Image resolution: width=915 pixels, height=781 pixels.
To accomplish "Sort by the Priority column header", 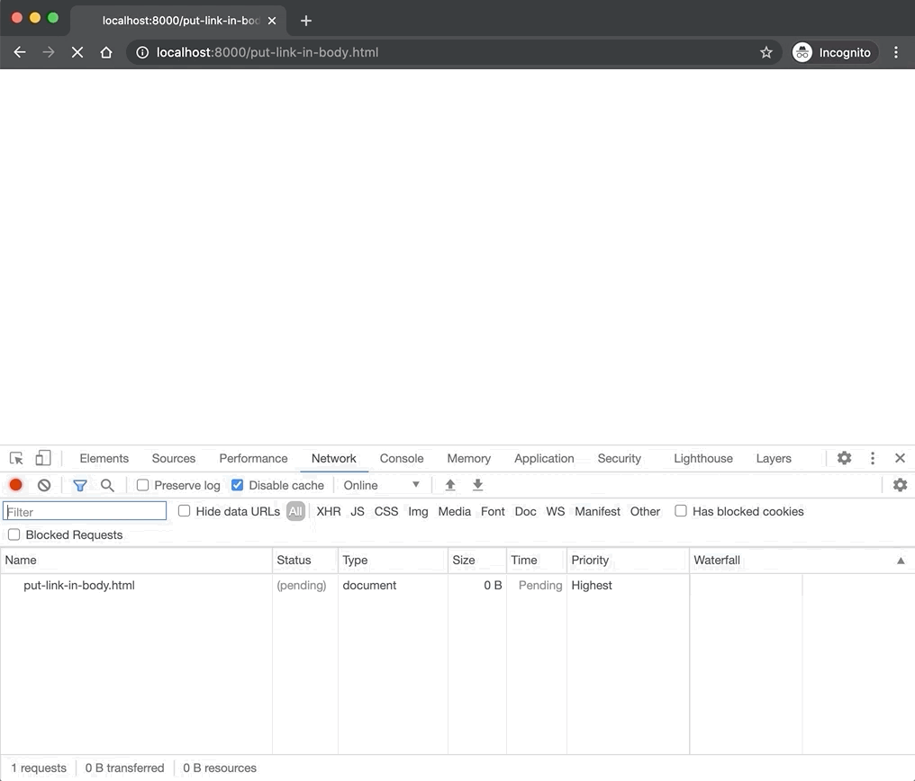I will pos(628,560).
